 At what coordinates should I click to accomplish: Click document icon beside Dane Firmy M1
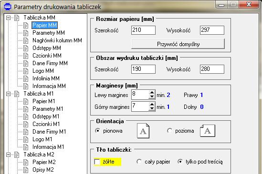click(26, 132)
